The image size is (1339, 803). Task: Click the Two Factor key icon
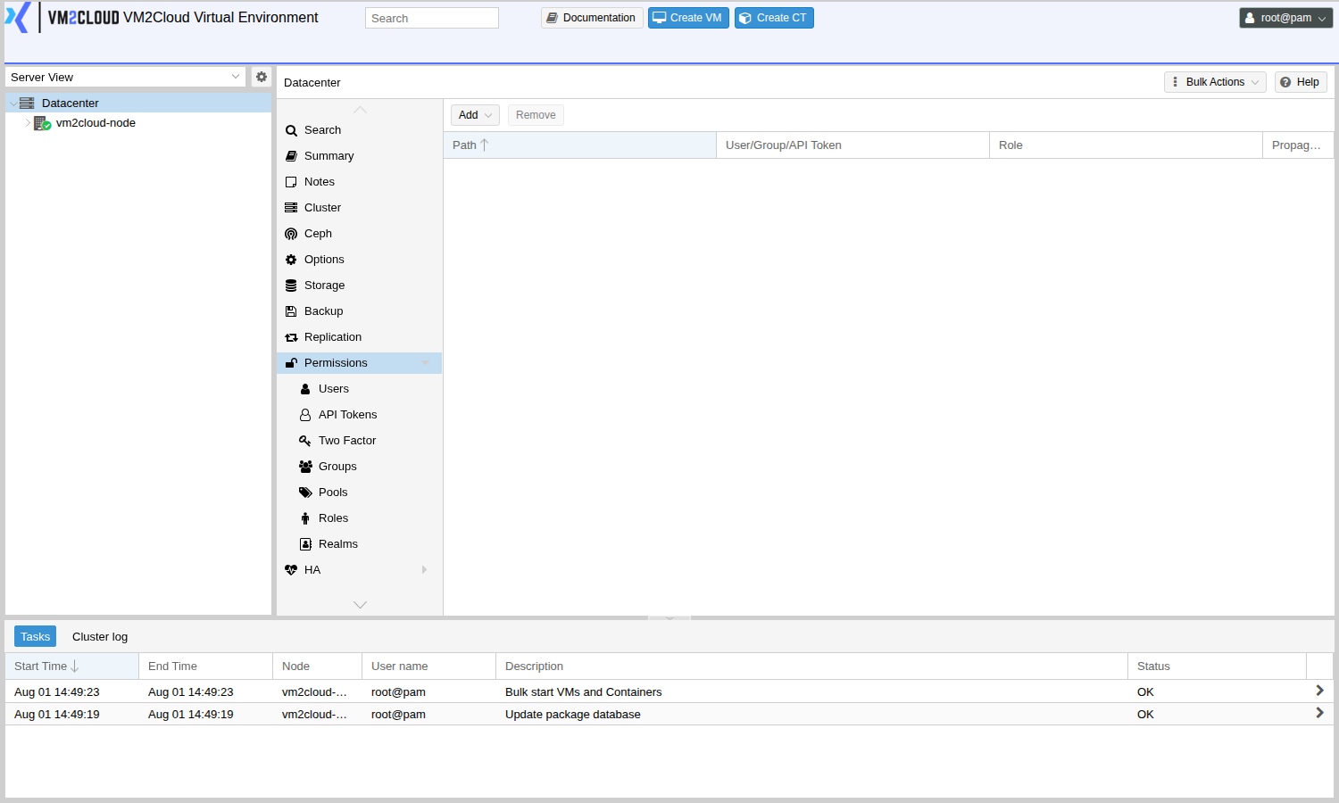[x=305, y=441]
